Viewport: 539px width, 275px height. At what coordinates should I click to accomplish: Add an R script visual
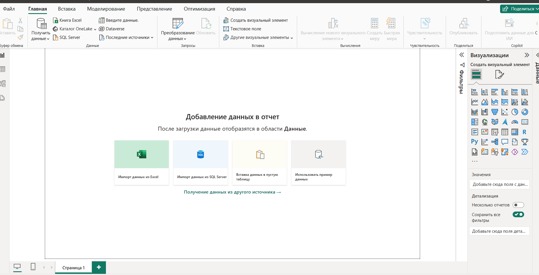pos(525,132)
